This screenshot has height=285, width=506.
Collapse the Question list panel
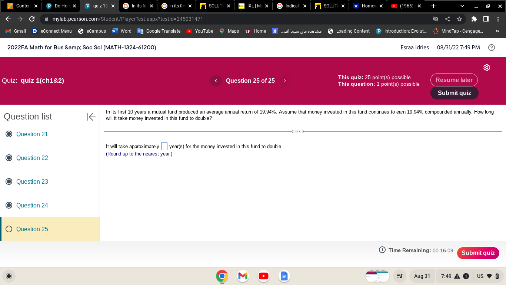(91, 117)
